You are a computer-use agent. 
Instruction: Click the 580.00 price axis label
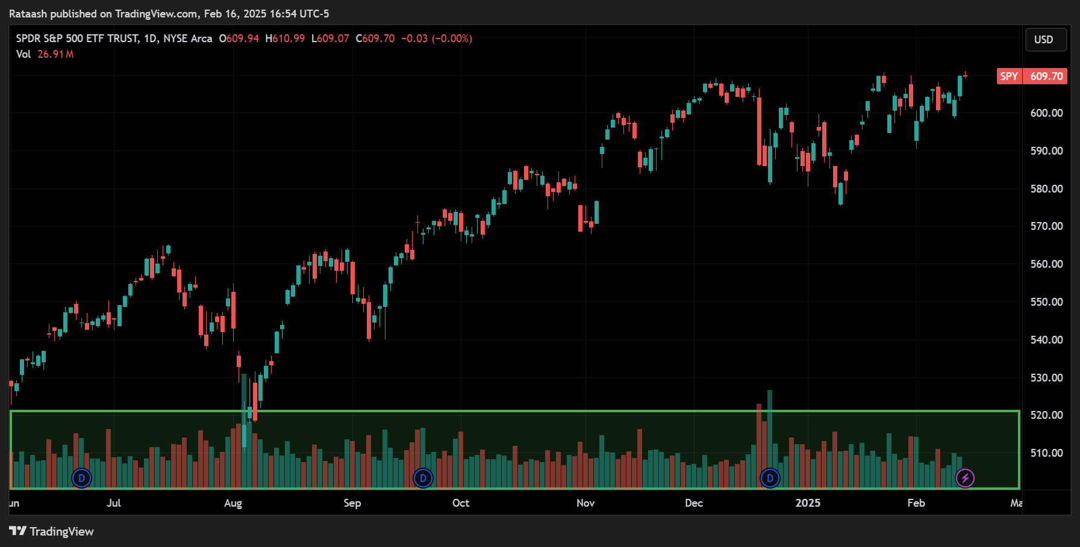tap(1046, 189)
